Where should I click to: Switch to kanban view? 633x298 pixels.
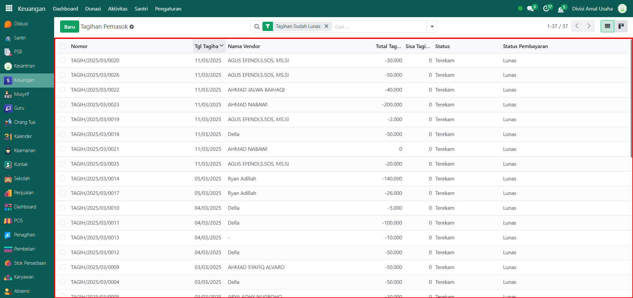click(621, 26)
